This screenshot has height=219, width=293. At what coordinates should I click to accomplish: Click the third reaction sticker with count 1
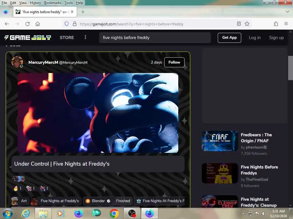click(43, 188)
